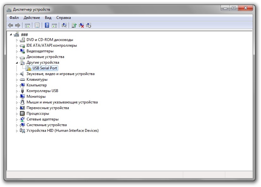Screen dimensions: 261x187
Task: Open the blue Help question-mark icon
Action: pyautogui.click(x=47, y=26)
